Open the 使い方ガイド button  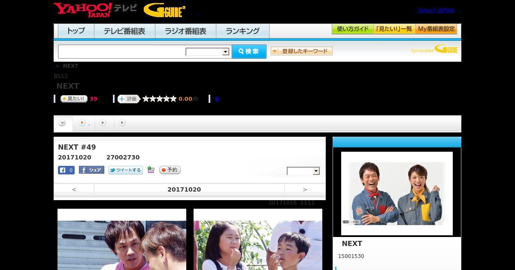[x=352, y=29]
